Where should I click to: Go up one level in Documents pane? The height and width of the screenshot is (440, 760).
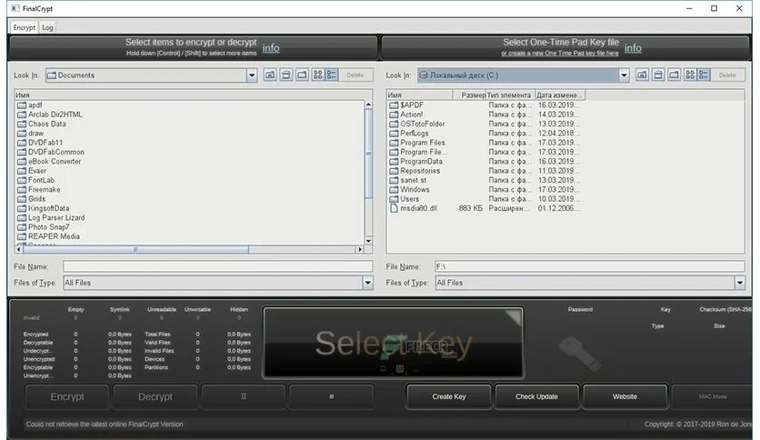[270, 75]
